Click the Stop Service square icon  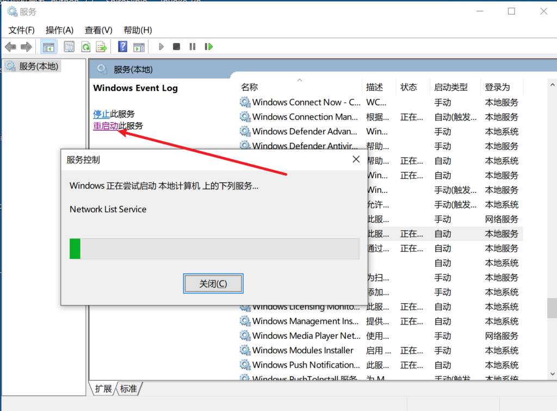[176, 47]
